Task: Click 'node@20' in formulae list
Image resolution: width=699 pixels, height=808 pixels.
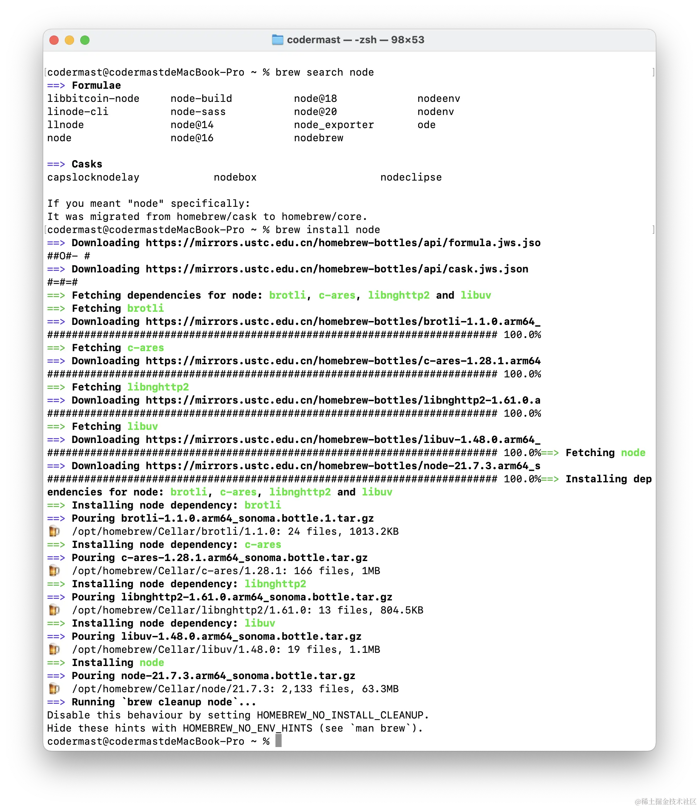Action: [x=316, y=112]
